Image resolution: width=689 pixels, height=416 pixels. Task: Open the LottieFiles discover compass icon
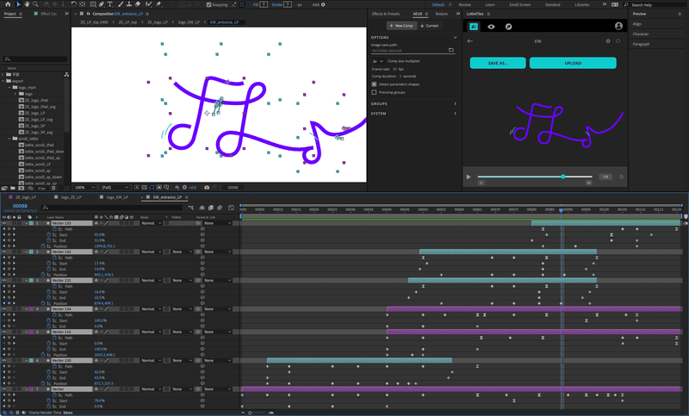click(508, 27)
